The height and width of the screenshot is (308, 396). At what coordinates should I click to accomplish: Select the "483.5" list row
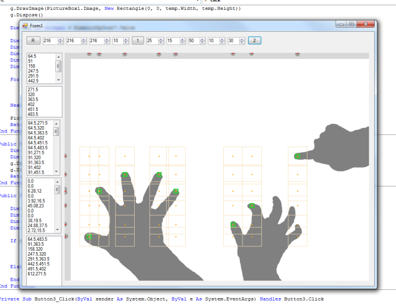tap(33, 114)
